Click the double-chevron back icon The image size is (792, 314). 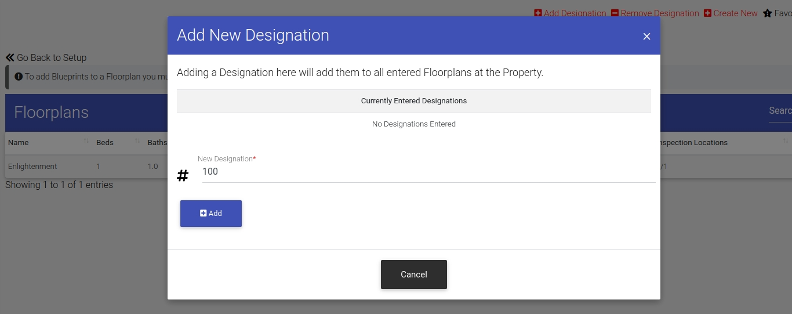(10, 58)
